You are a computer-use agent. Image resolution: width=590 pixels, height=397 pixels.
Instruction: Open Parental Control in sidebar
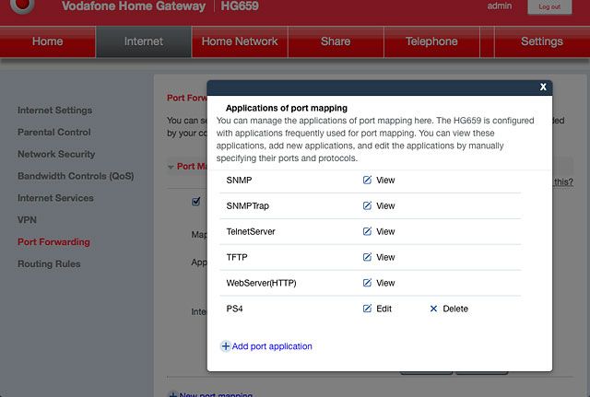point(54,133)
